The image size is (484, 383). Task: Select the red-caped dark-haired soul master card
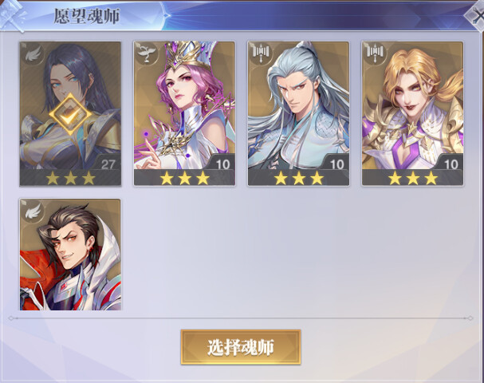click(x=70, y=255)
